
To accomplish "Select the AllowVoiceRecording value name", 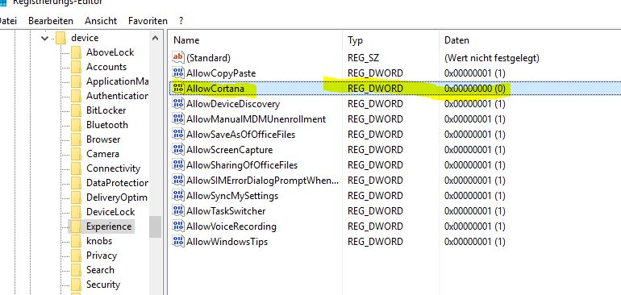I will (x=231, y=226).
